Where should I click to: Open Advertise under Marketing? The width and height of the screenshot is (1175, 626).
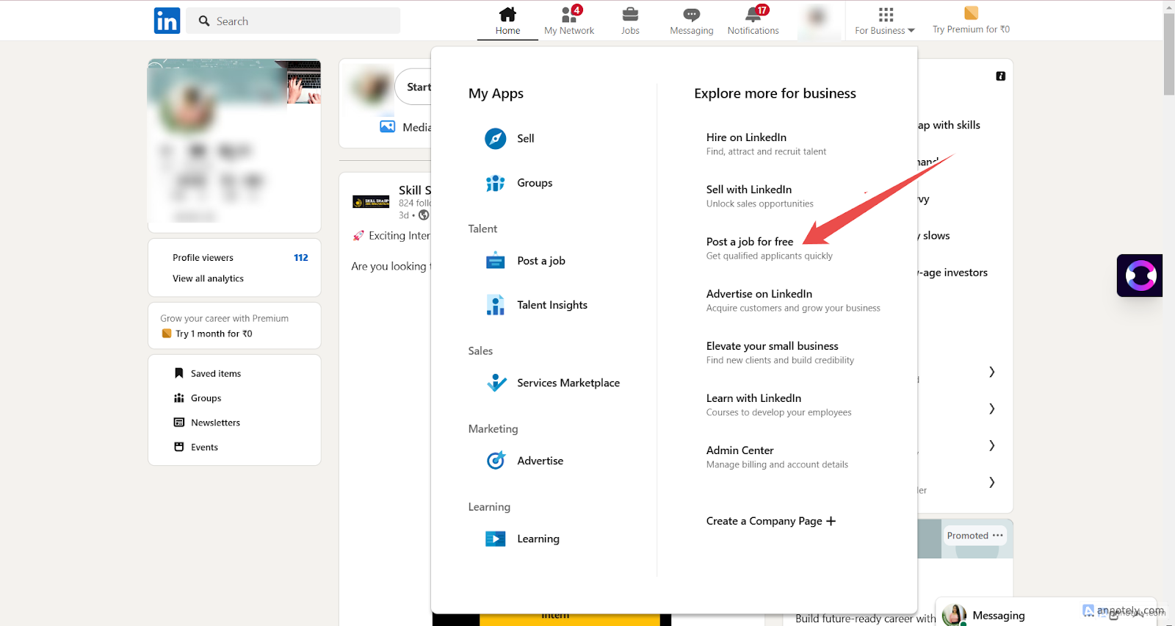click(x=540, y=461)
